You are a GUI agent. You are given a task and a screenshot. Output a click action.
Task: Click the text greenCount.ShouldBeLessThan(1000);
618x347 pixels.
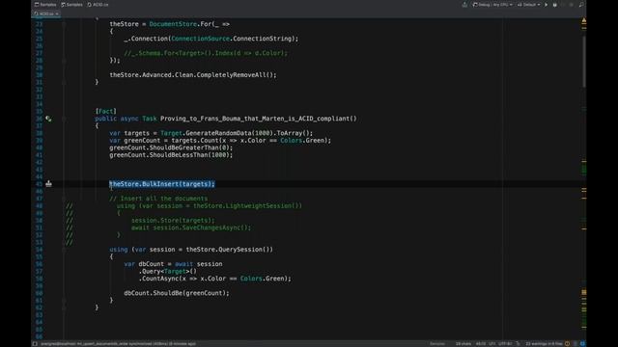(x=171, y=155)
